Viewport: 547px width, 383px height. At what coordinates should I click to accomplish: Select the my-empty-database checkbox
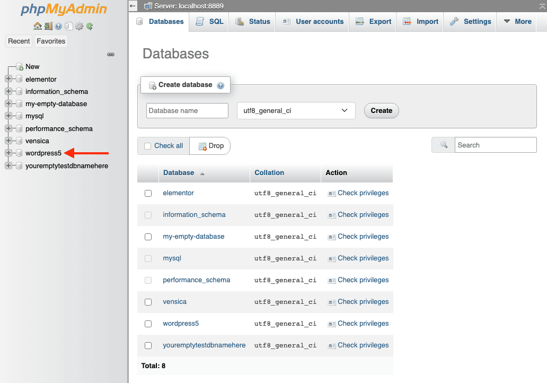[148, 237]
